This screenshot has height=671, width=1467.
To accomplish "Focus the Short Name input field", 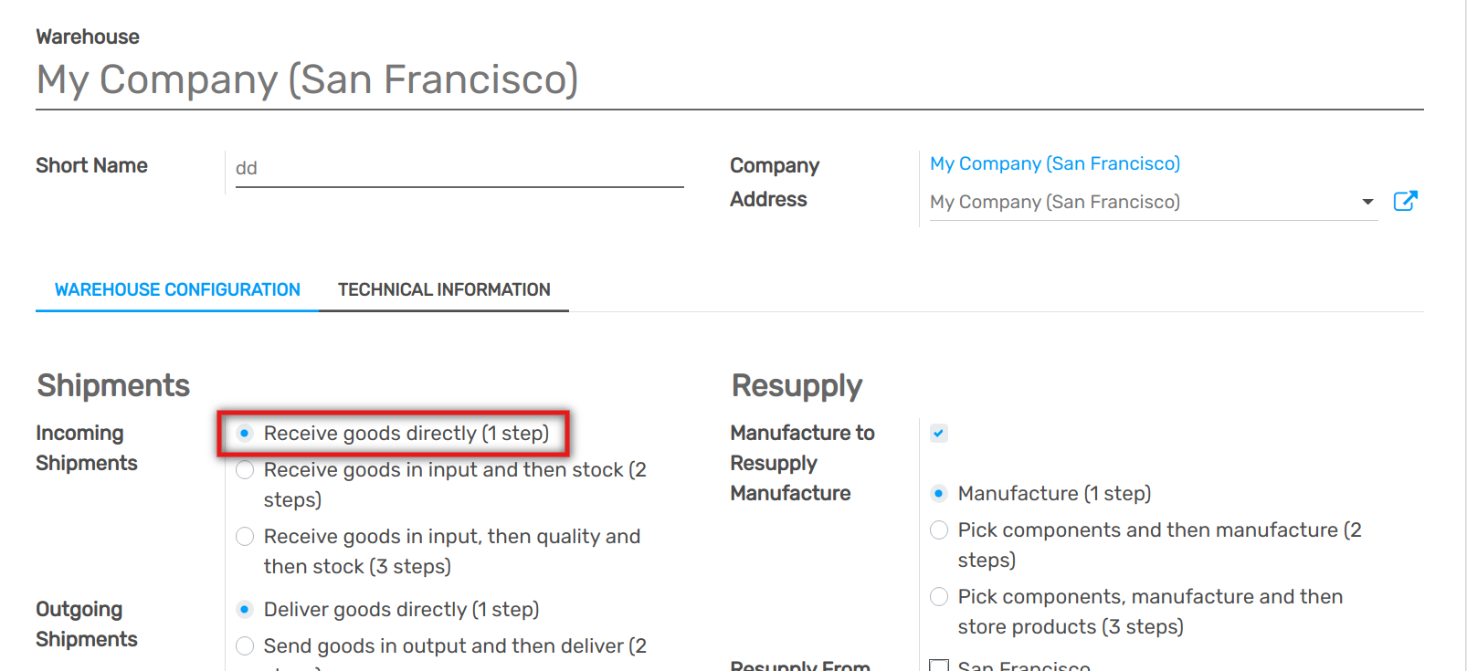I will tap(459, 169).
